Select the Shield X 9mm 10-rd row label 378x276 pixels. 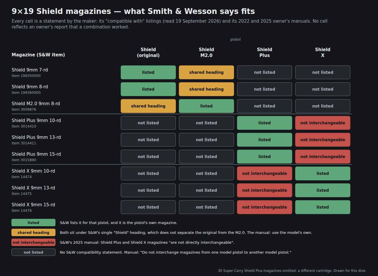click(x=33, y=171)
